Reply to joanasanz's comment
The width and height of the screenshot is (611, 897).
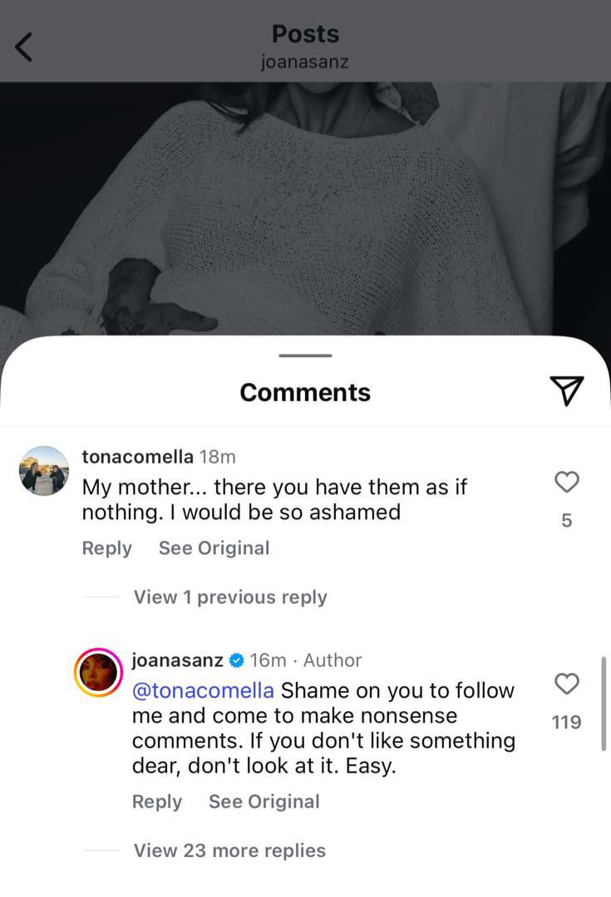(156, 801)
